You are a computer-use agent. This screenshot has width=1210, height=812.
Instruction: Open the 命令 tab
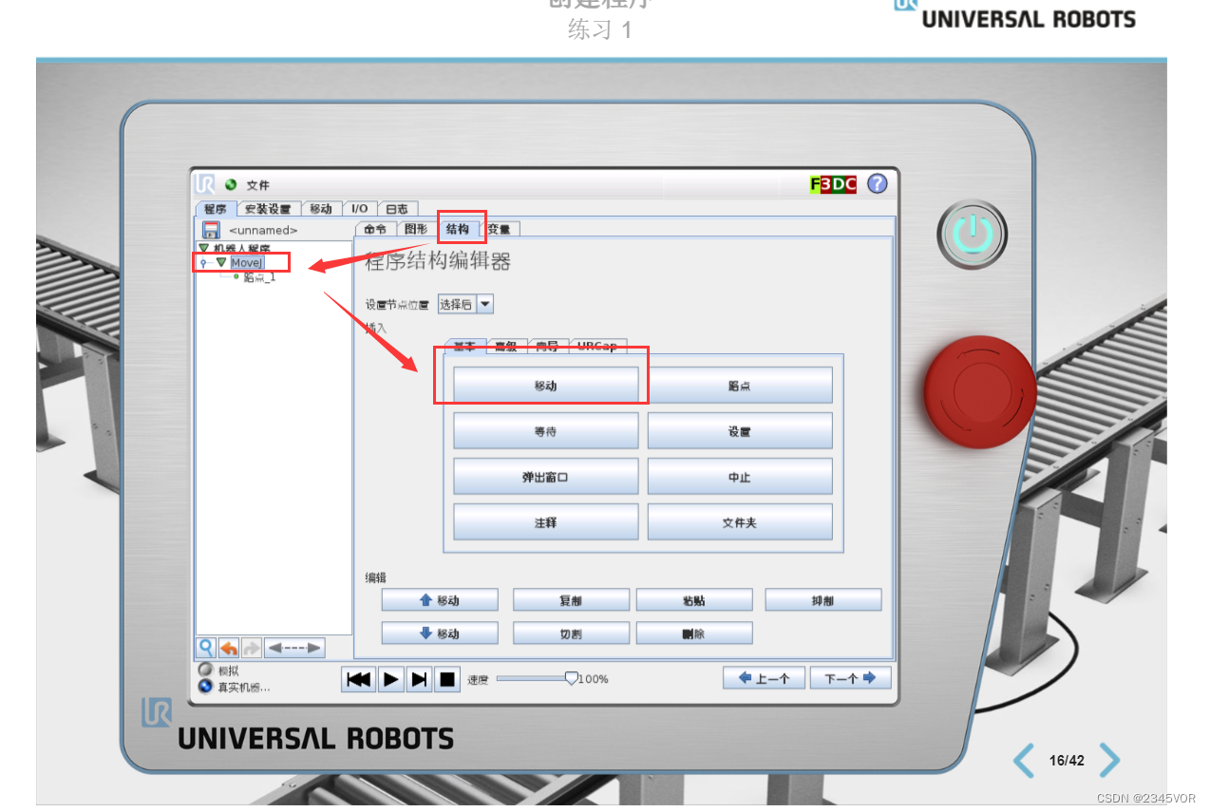pos(375,229)
